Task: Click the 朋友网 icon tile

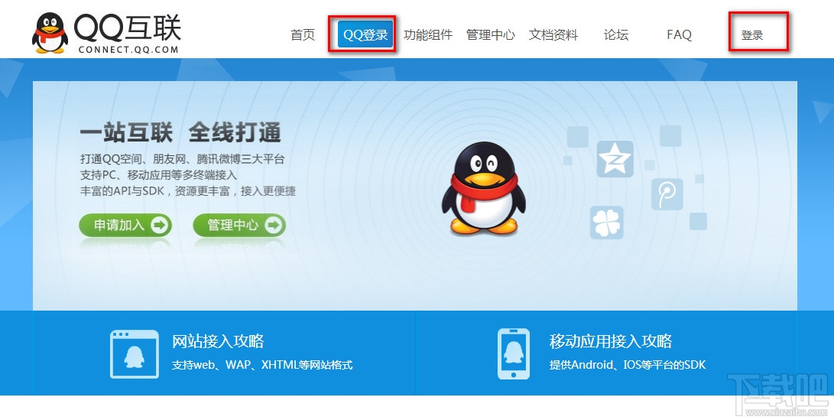Action: tap(667, 194)
